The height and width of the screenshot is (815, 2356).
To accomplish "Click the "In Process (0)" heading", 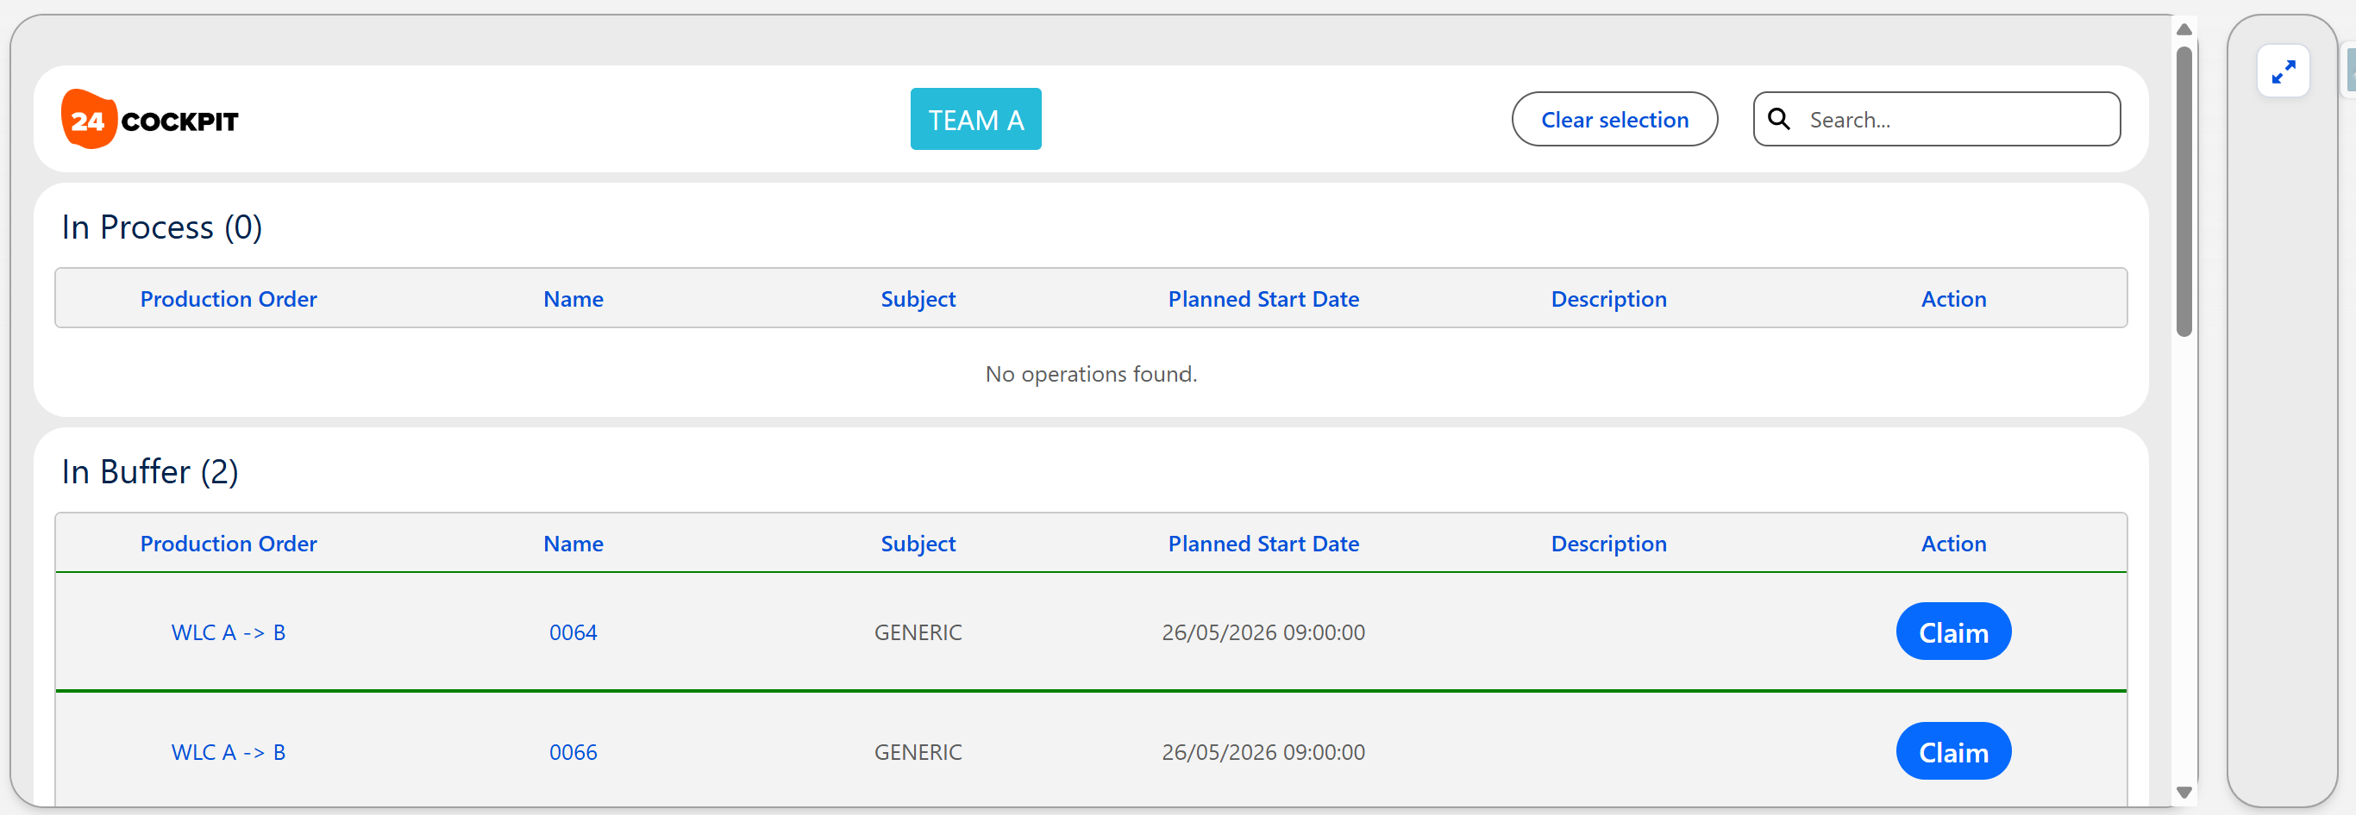I will 162,227.
